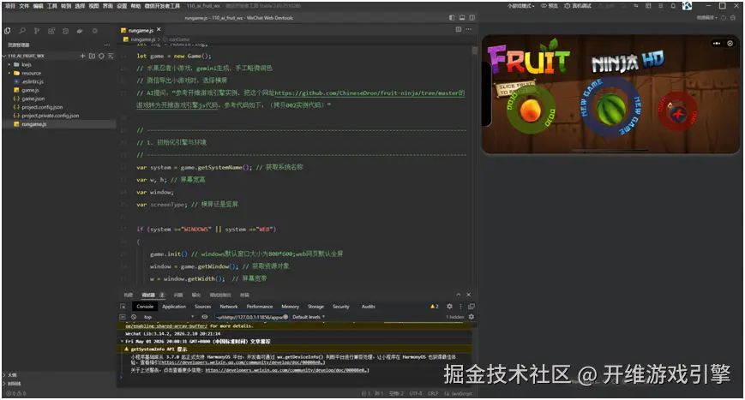Click 真机调试 real device debug button
The height and width of the screenshot is (400, 745).
[578, 6]
